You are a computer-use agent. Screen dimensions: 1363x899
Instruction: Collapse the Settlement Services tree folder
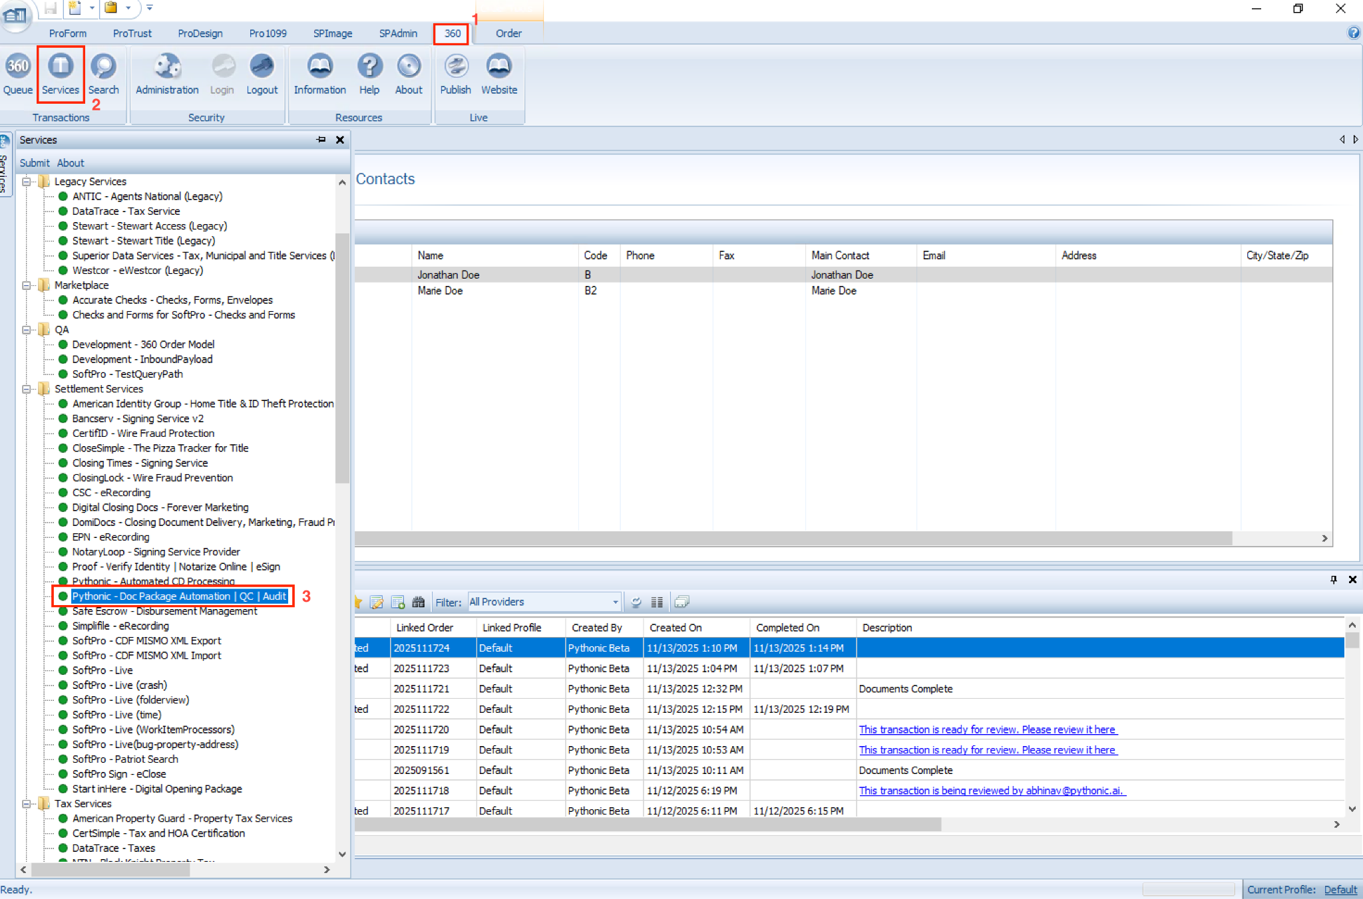(26, 389)
